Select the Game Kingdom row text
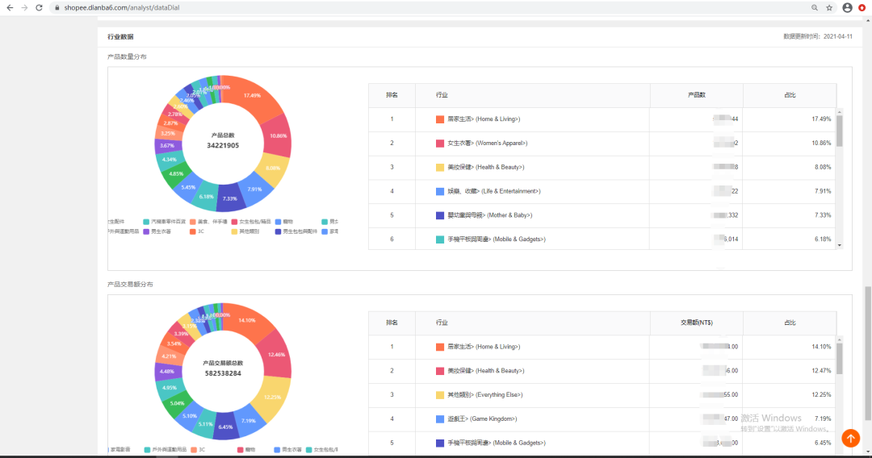 pyautogui.click(x=482, y=419)
